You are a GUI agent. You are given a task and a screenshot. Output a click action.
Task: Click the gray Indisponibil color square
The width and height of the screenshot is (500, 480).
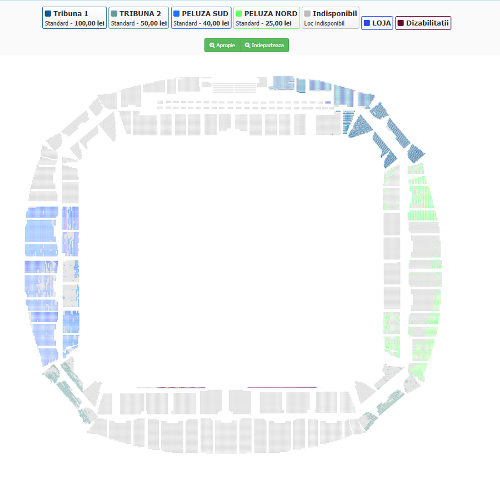(307, 13)
